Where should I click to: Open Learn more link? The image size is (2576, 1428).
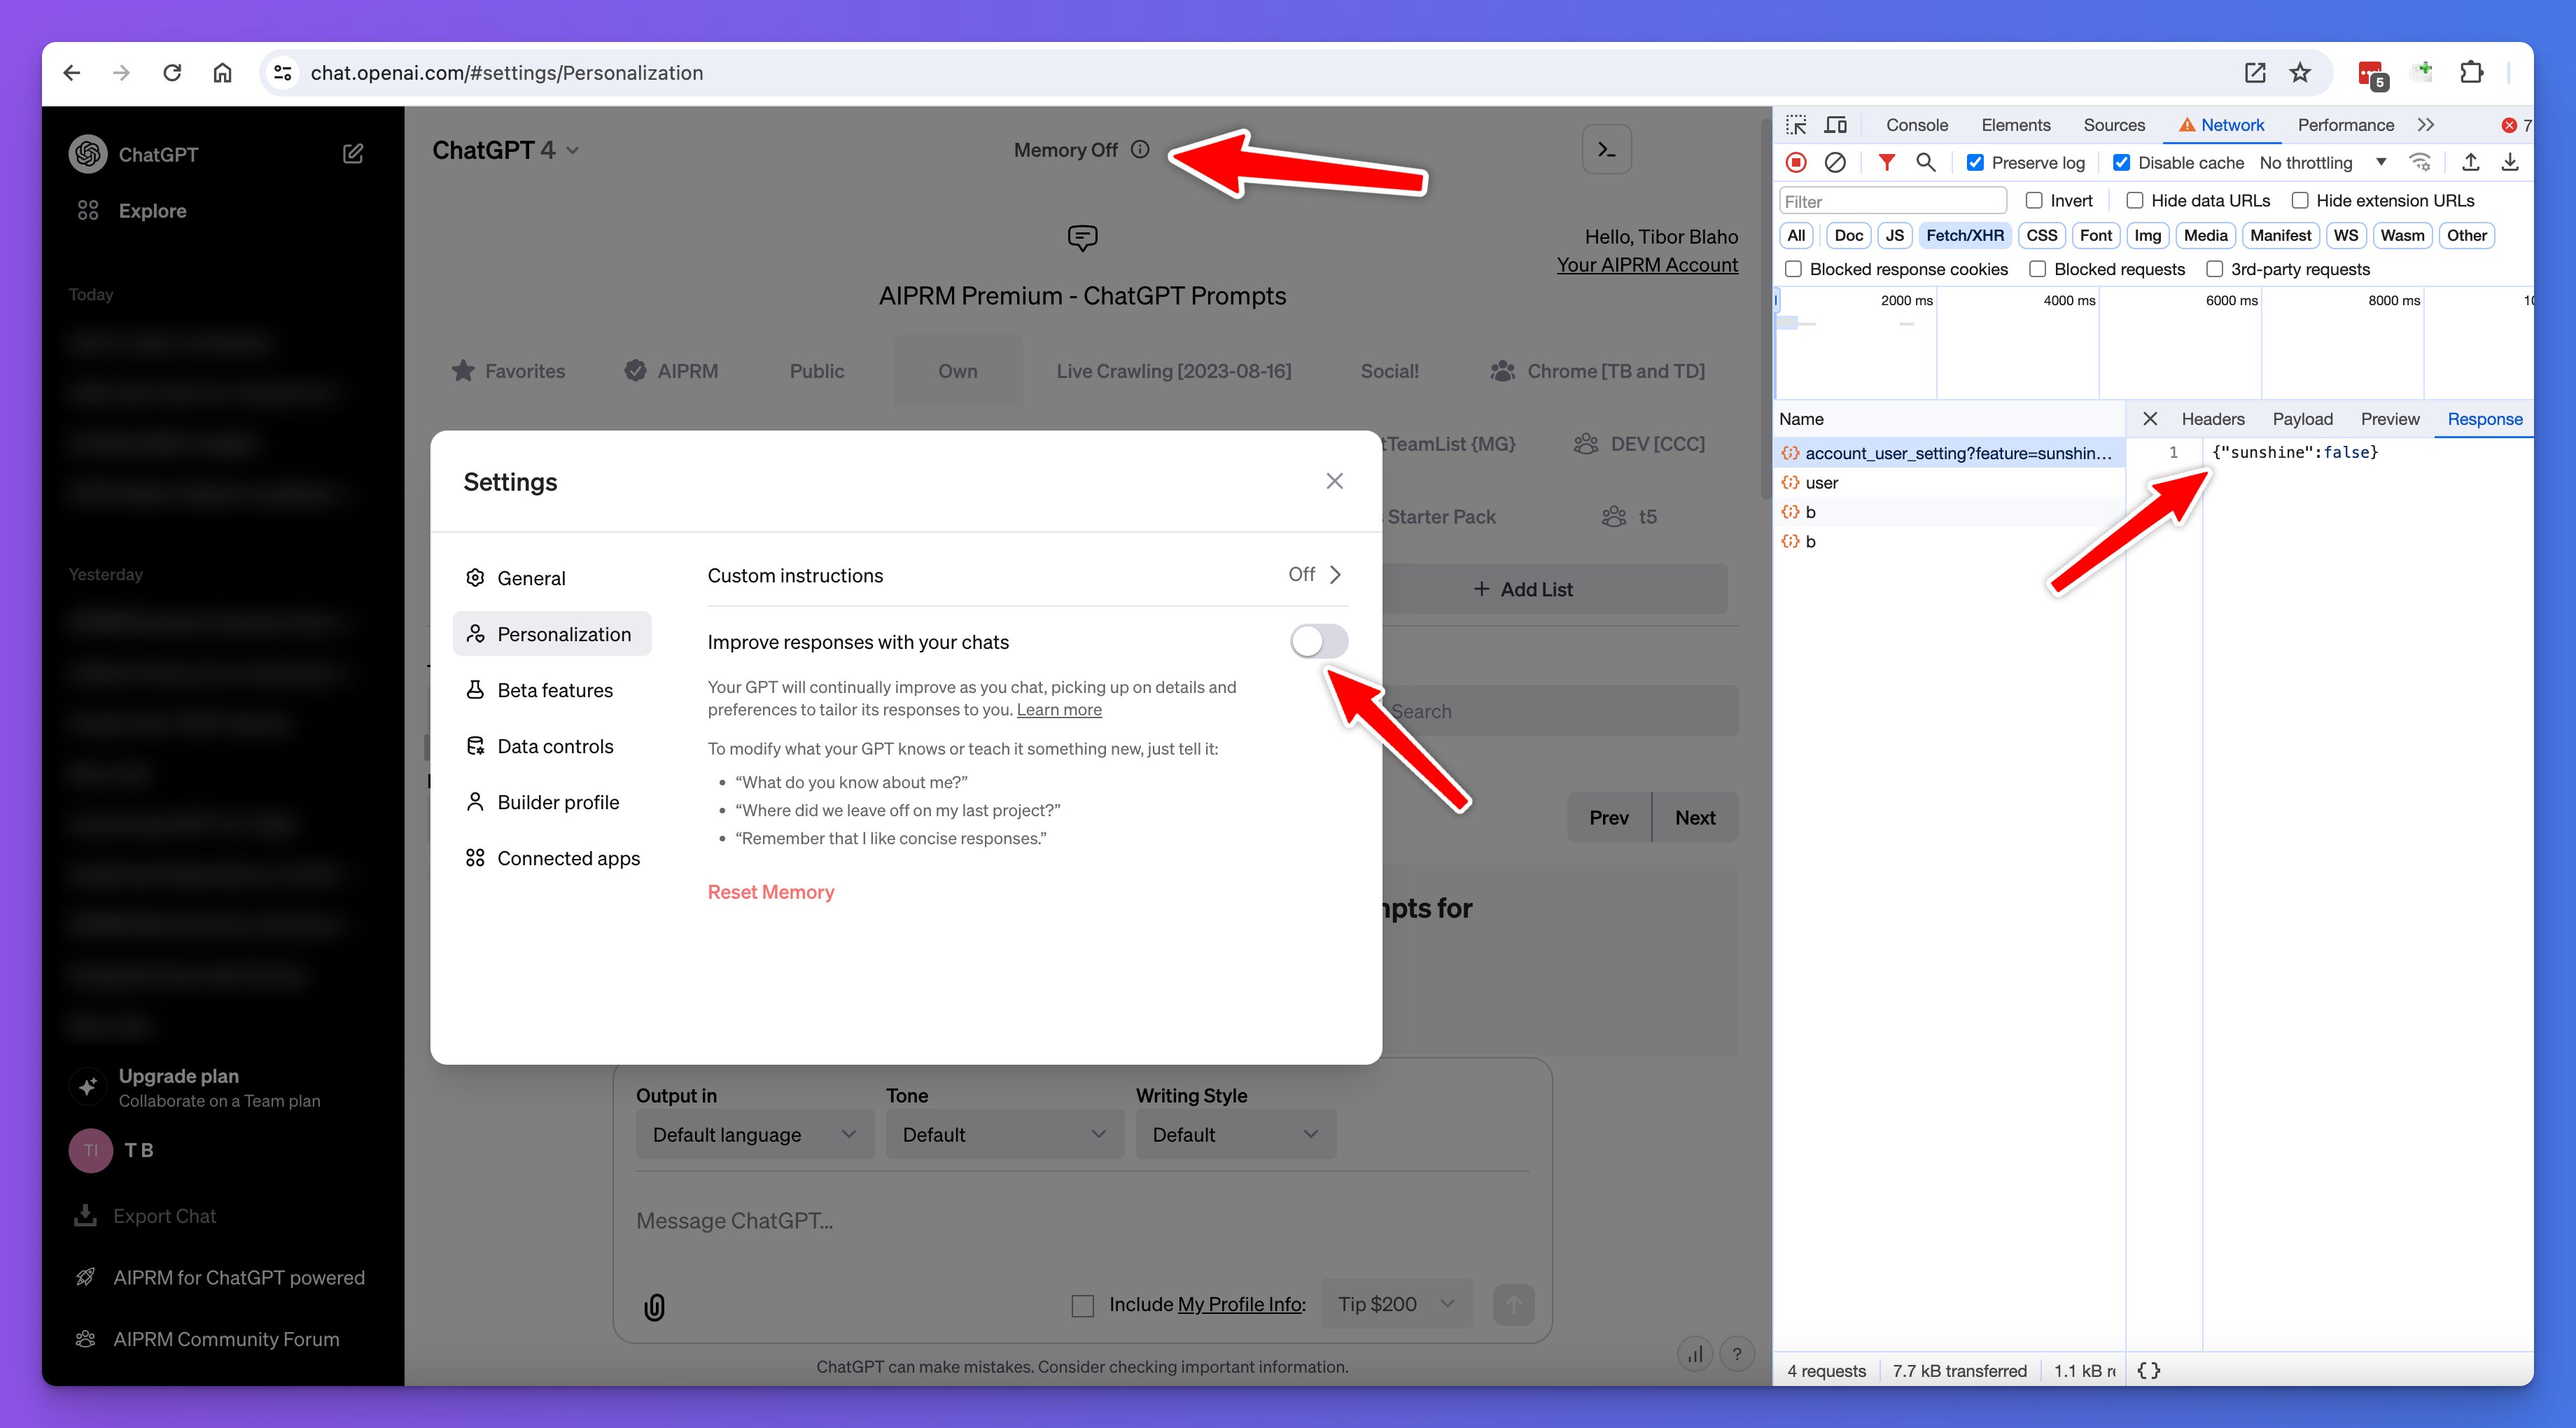click(1059, 709)
